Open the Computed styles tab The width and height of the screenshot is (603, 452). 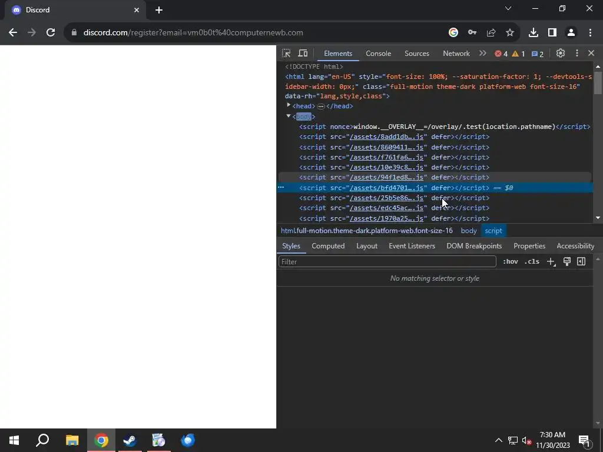click(328, 246)
